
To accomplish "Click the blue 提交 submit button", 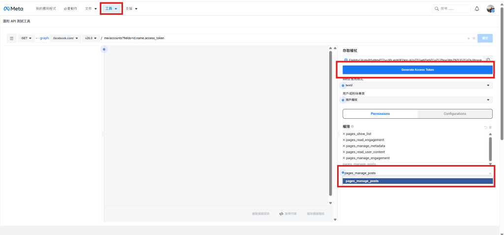I will click(485, 38).
